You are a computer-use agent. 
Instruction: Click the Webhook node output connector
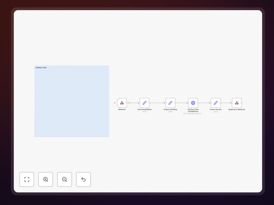point(127,103)
